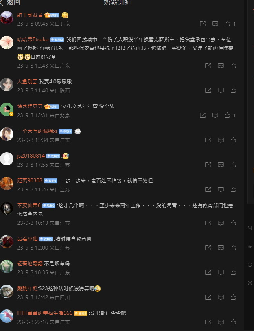The width and height of the screenshot is (254, 331).
Task: Repost 轻奢地翱翔's comment
Action: click(208, 272)
